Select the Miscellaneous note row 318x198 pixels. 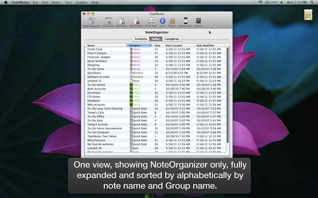pos(156,140)
